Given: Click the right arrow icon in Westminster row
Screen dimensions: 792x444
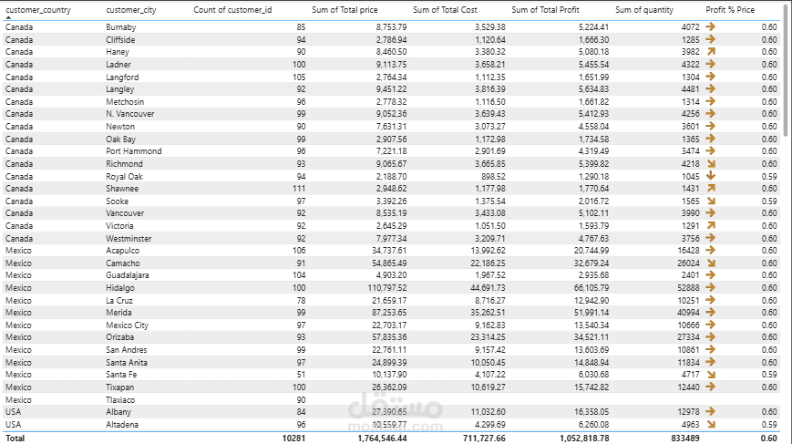Looking at the screenshot, I should click(x=711, y=239).
